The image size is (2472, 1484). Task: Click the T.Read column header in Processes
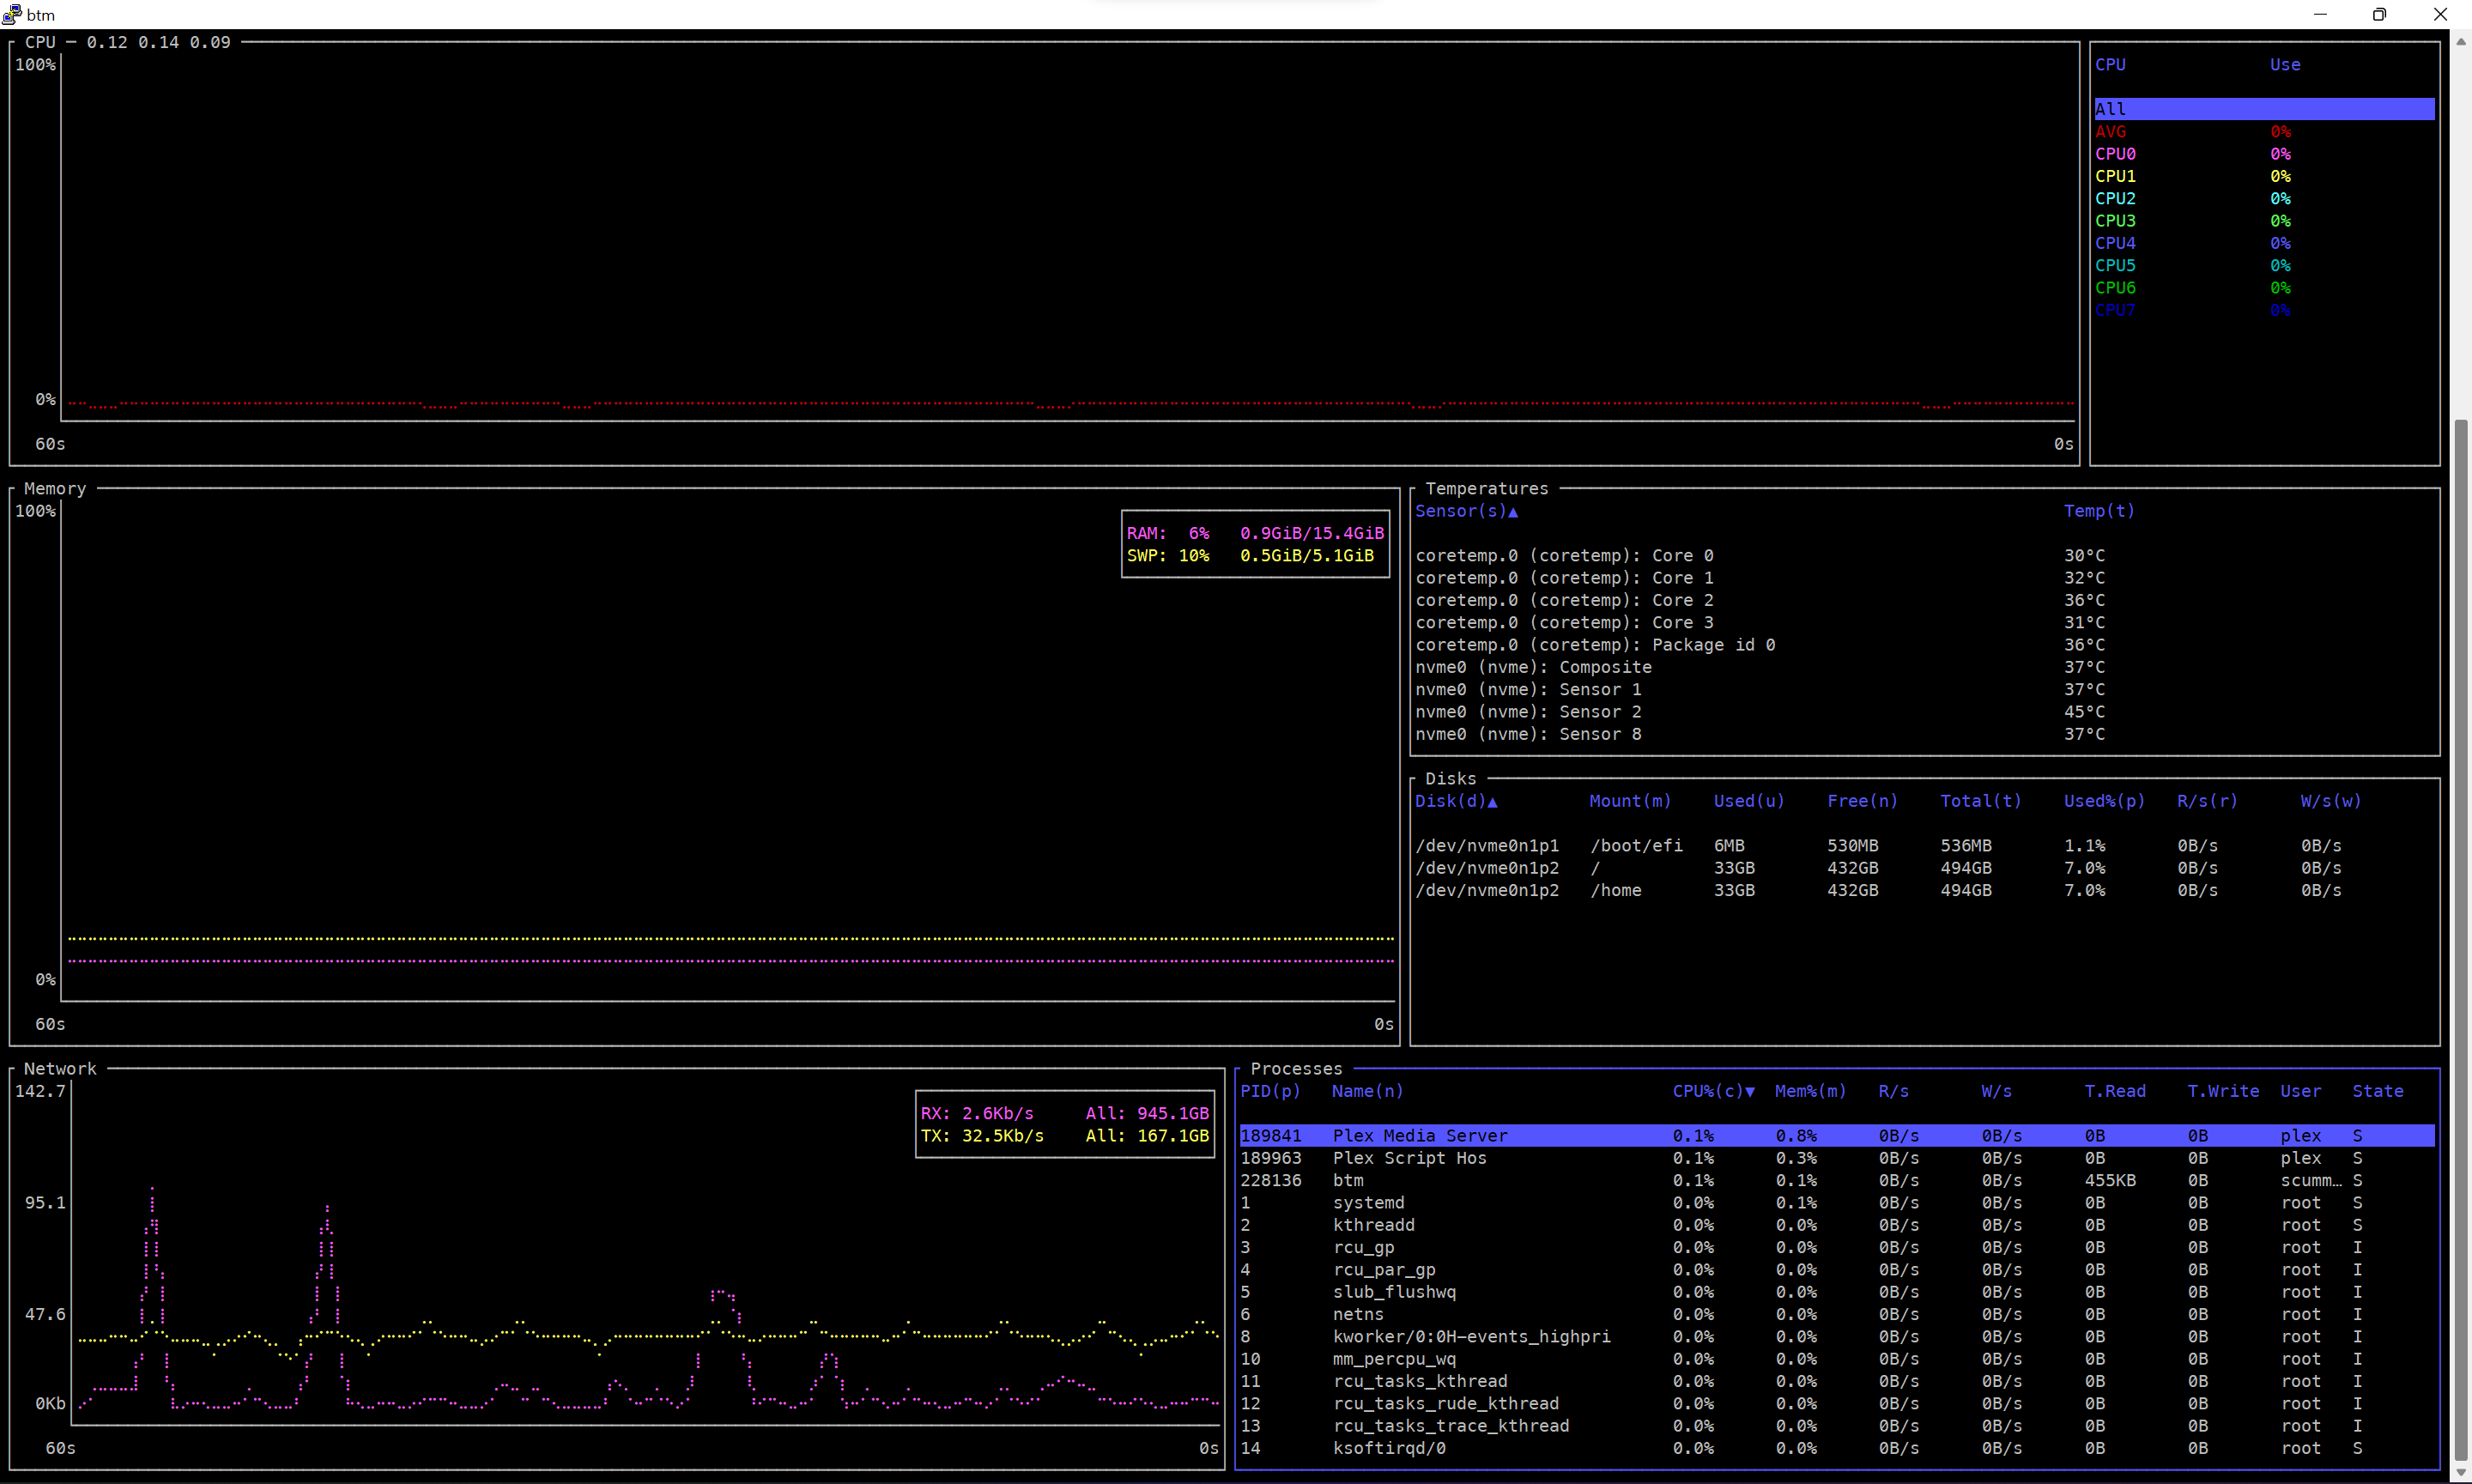(x=2115, y=1091)
